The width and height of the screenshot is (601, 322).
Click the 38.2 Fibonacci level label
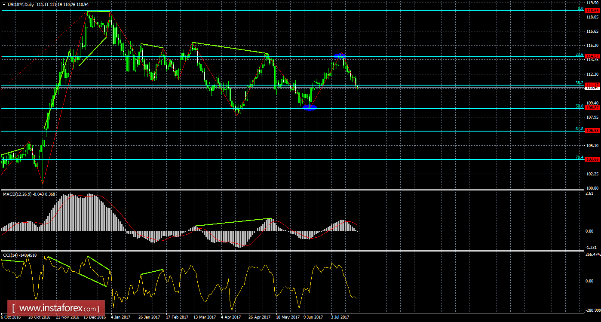click(x=579, y=83)
